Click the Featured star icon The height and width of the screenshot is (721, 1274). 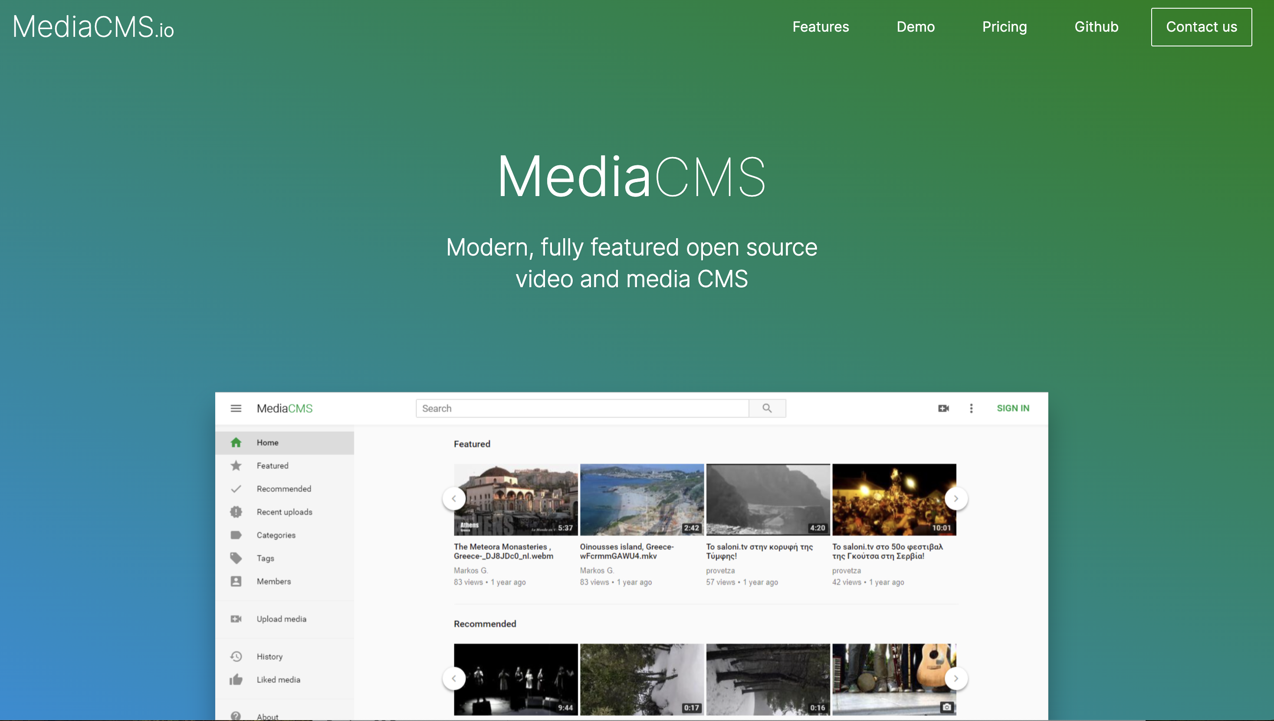click(236, 465)
